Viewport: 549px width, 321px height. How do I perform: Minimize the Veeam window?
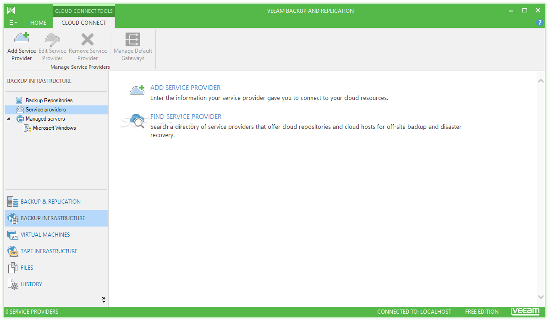(511, 11)
